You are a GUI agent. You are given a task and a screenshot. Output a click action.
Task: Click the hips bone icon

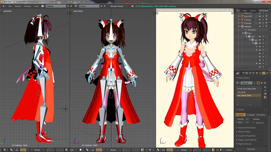click(x=249, y=36)
